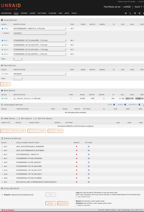
Task: Open the Plugins tab
Action: point(53,13)
